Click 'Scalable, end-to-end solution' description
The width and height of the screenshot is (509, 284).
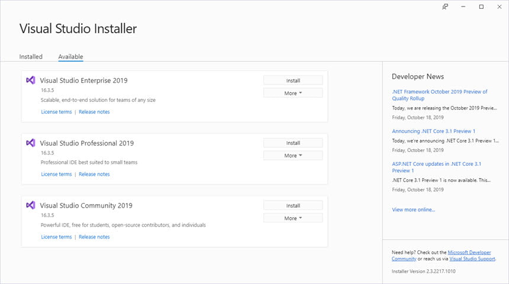click(98, 99)
